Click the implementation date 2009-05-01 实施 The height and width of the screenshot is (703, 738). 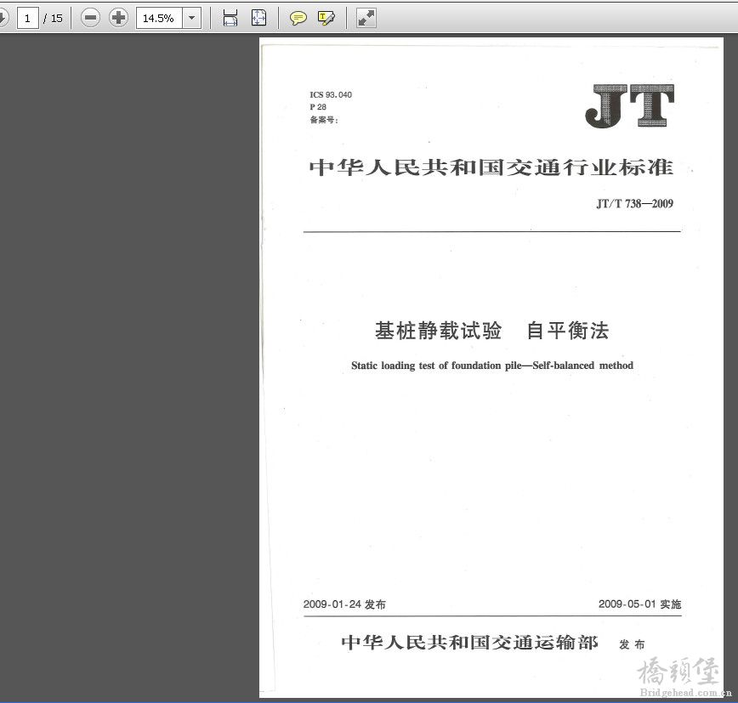(640, 604)
